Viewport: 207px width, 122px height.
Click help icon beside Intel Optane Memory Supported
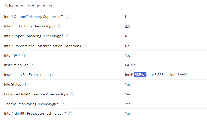(67, 17)
